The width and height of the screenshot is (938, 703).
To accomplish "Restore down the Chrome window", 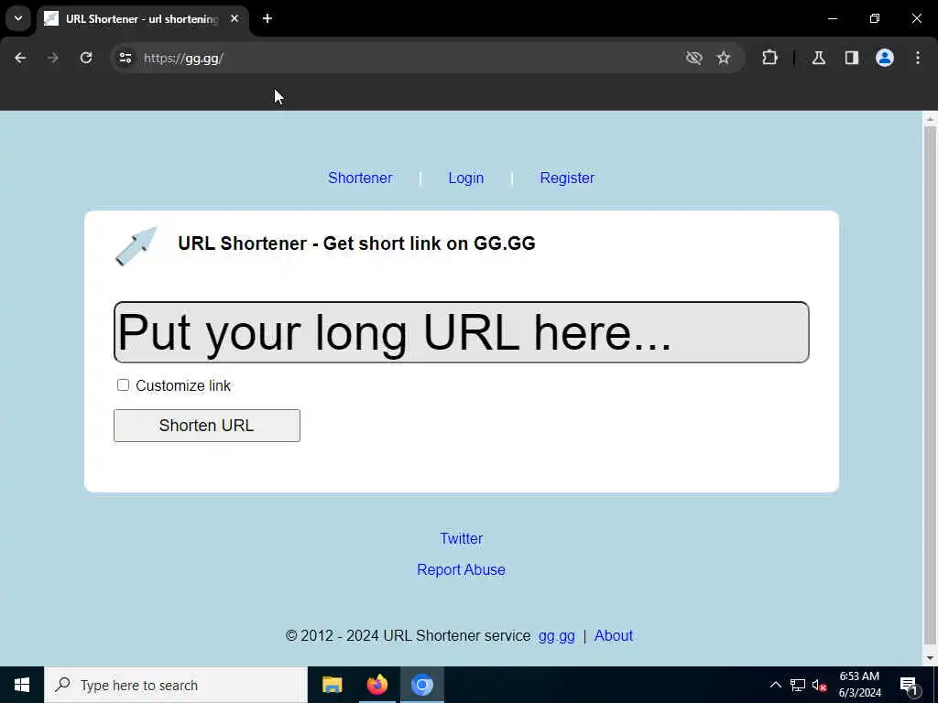I will pyautogui.click(x=875, y=18).
